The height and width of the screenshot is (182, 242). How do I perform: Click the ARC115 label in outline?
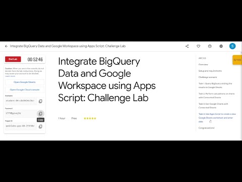click(202, 58)
